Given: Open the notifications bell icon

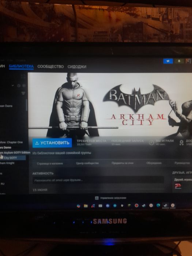Looking at the screenshot, I should [179, 61].
